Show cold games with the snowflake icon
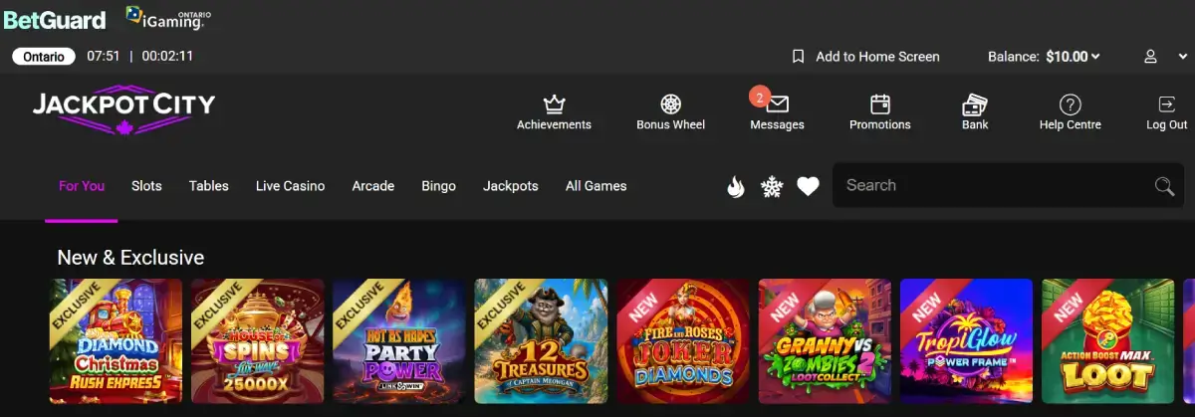The height and width of the screenshot is (417, 1195). [772, 186]
